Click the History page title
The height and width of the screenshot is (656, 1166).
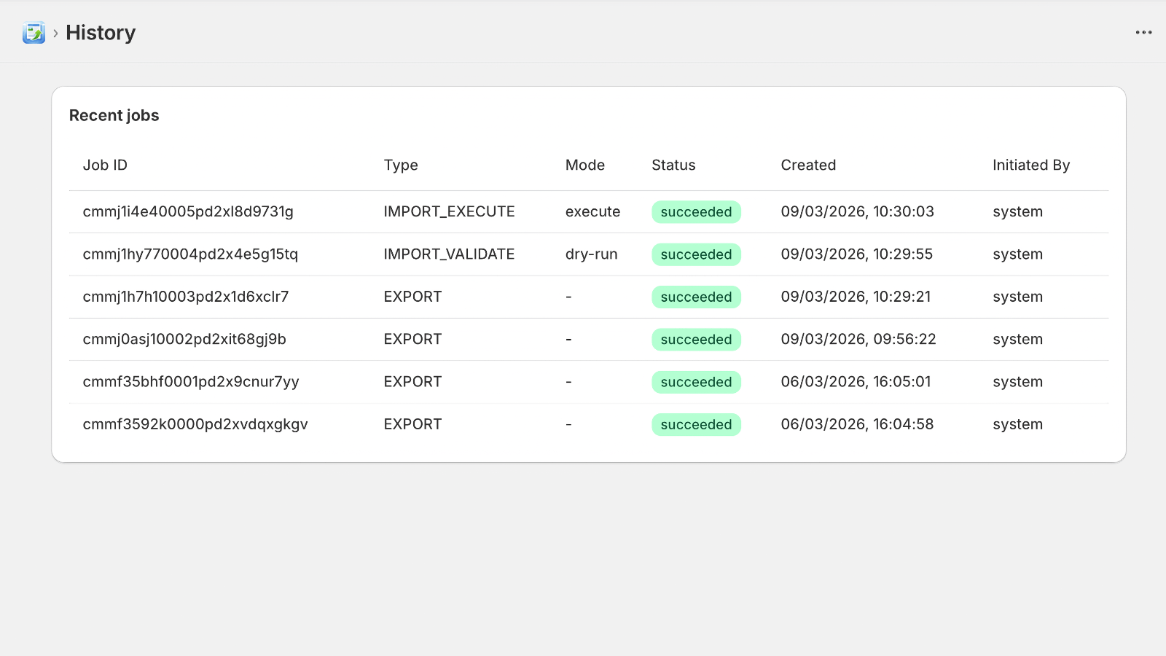pos(101,33)
